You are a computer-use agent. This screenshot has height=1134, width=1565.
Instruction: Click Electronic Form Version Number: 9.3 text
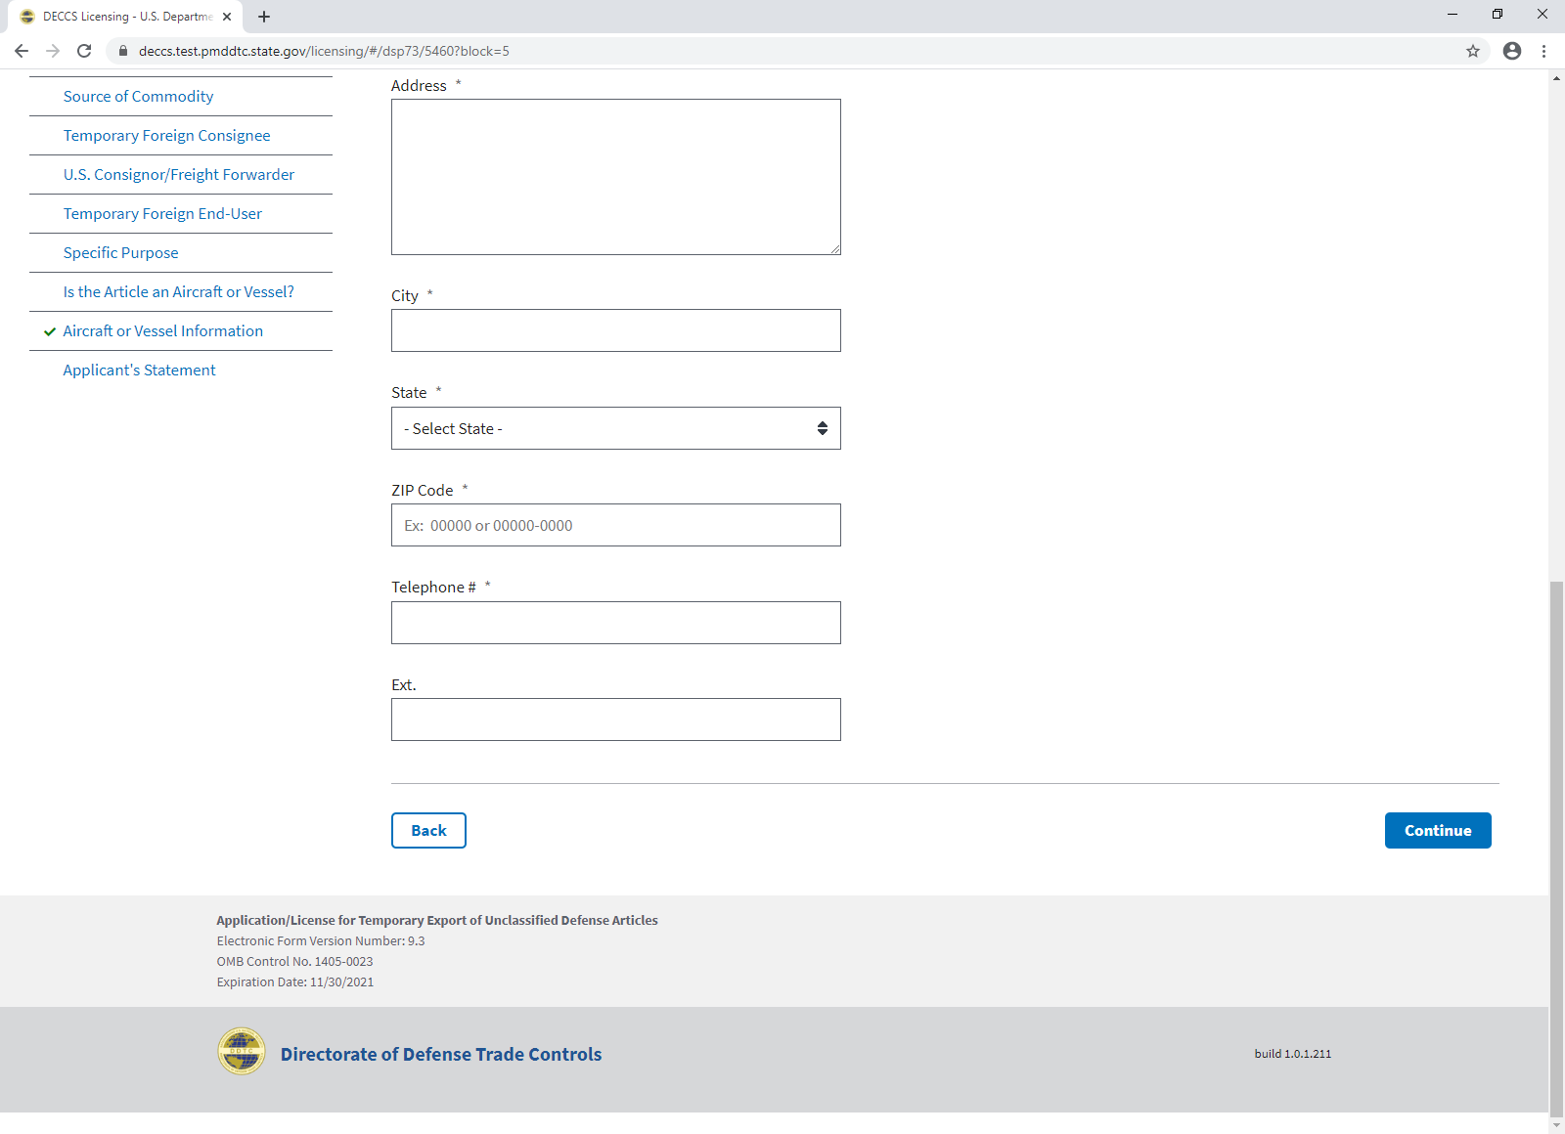tap(321, 941)
